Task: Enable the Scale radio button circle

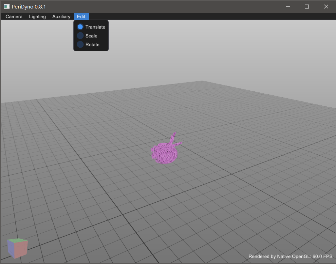Action: pos(80,36)
